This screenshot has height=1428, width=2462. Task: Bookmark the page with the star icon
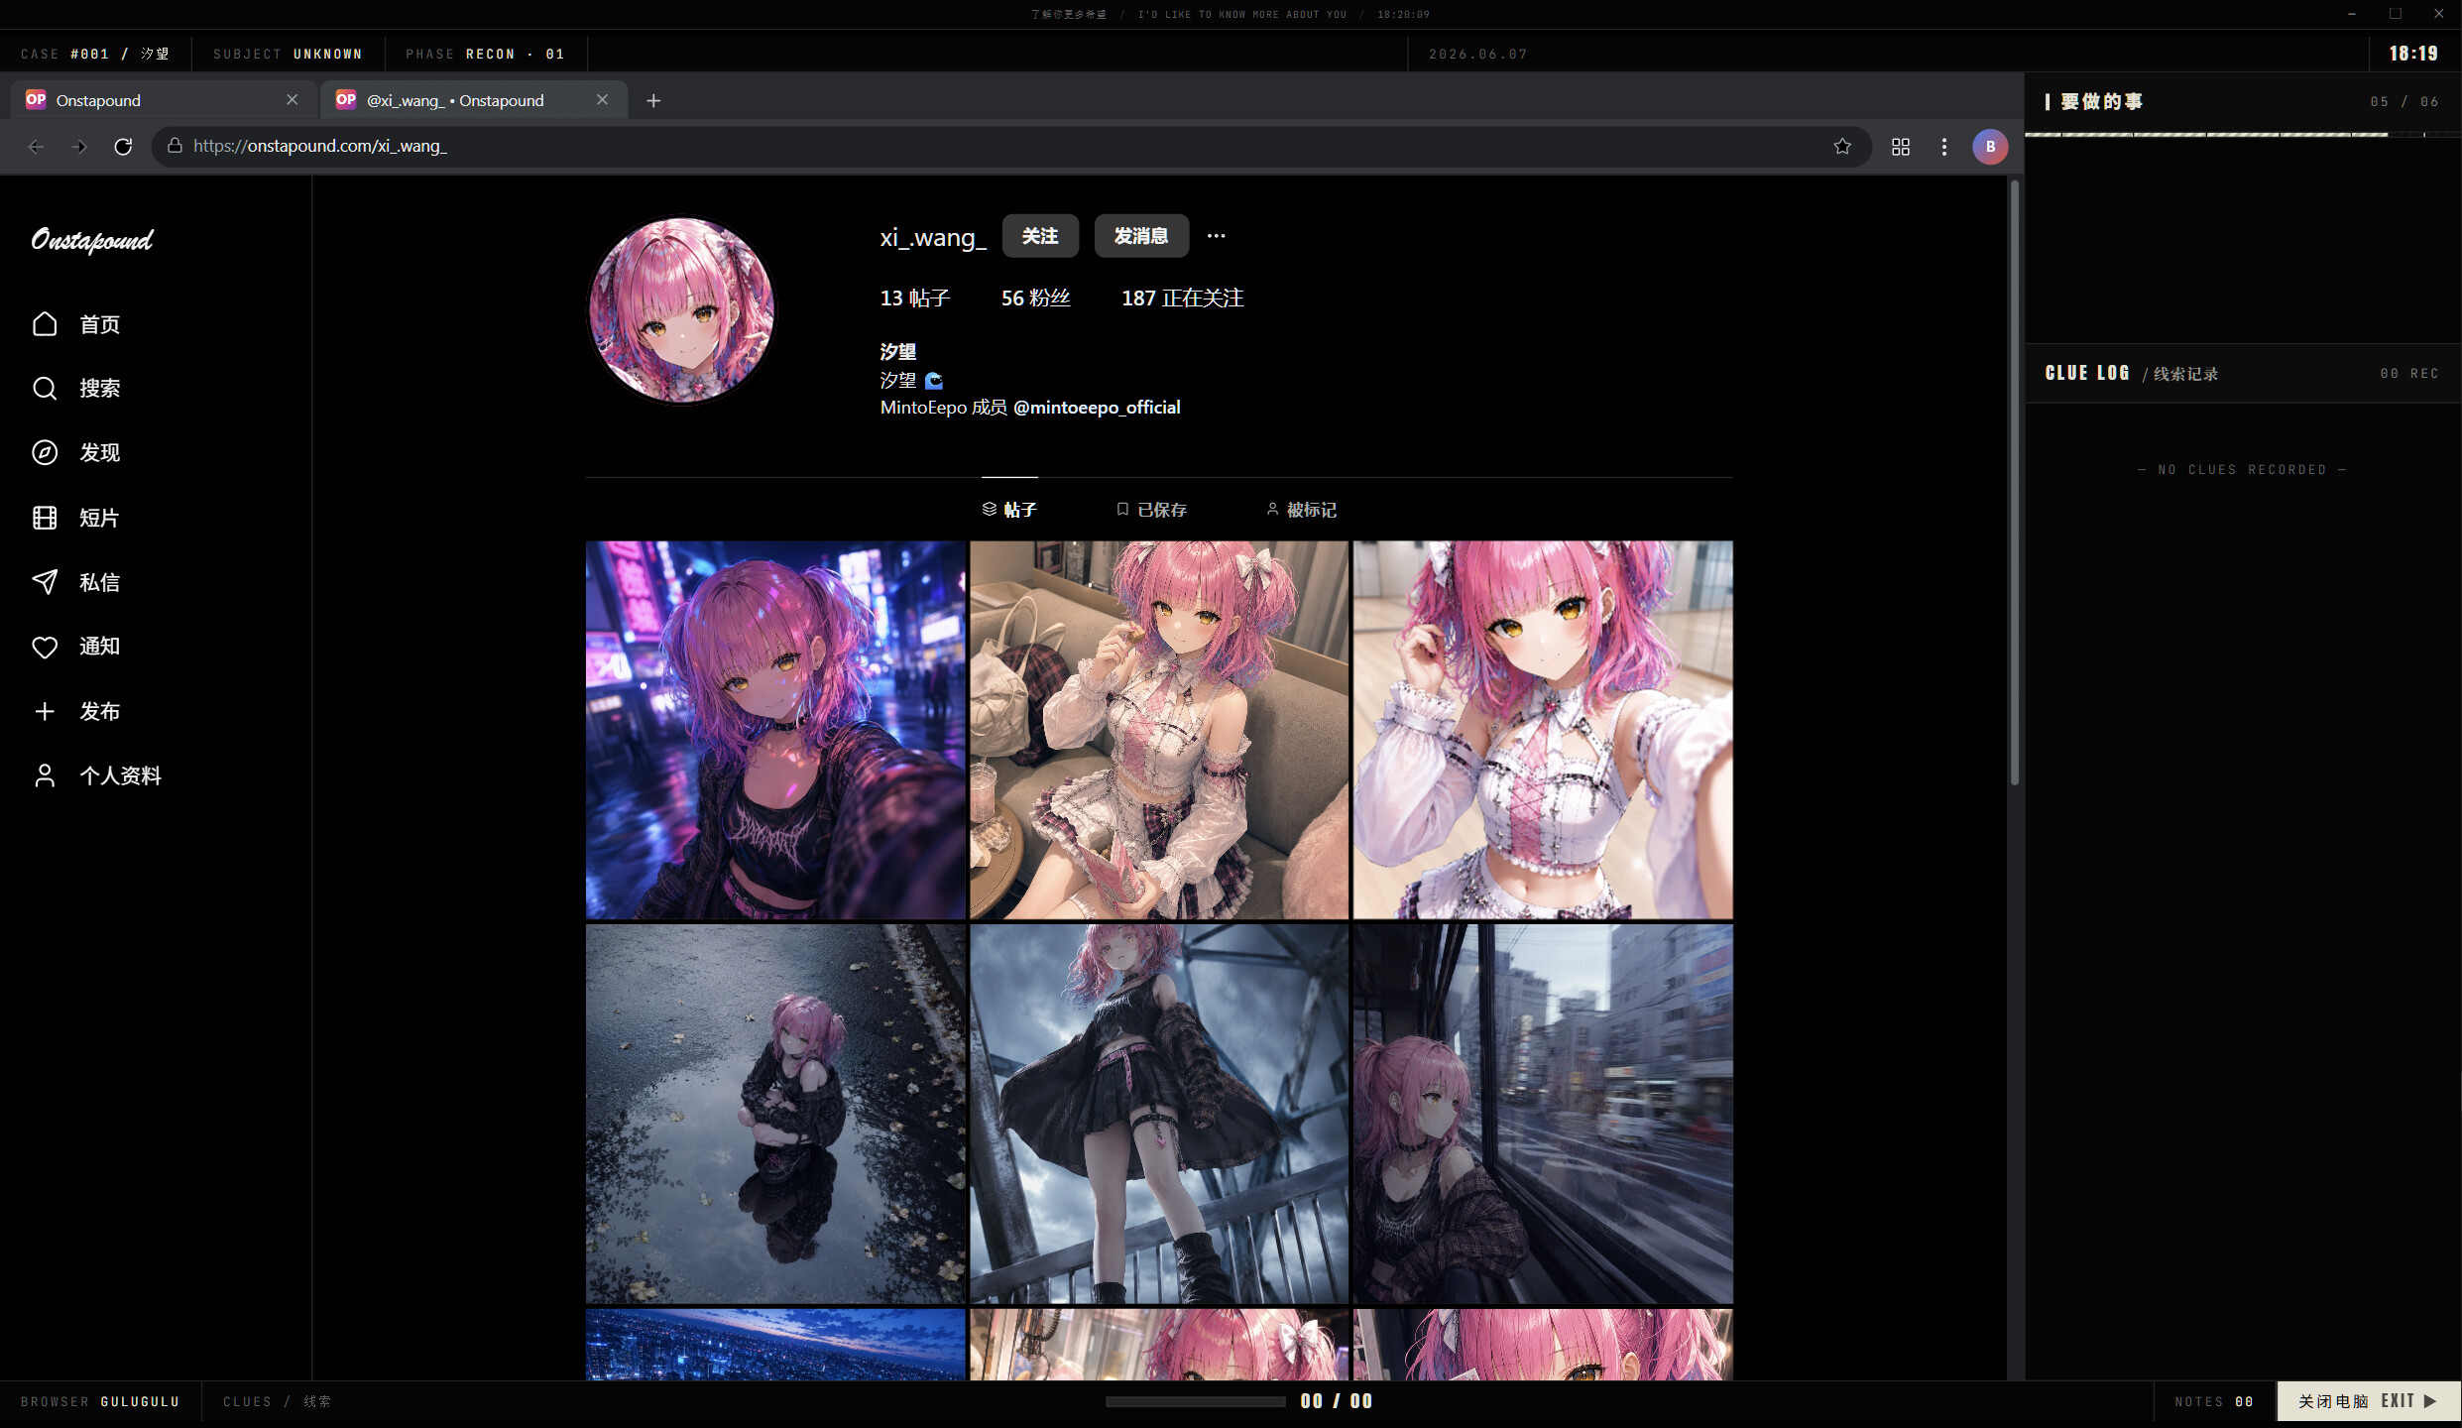(1842, 147)
